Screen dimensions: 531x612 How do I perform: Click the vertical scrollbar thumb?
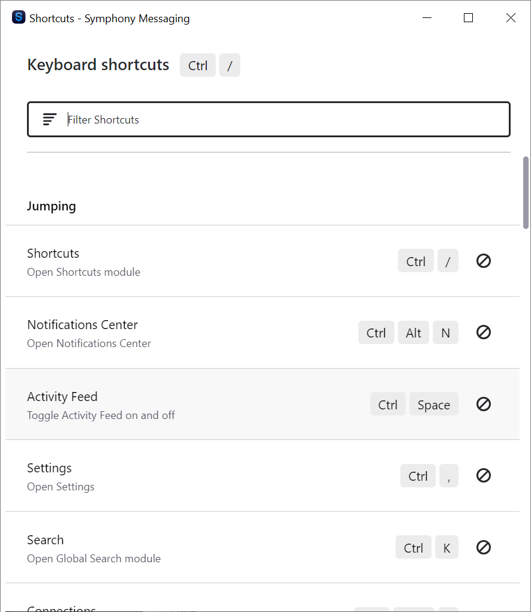(x=526, y=192)
